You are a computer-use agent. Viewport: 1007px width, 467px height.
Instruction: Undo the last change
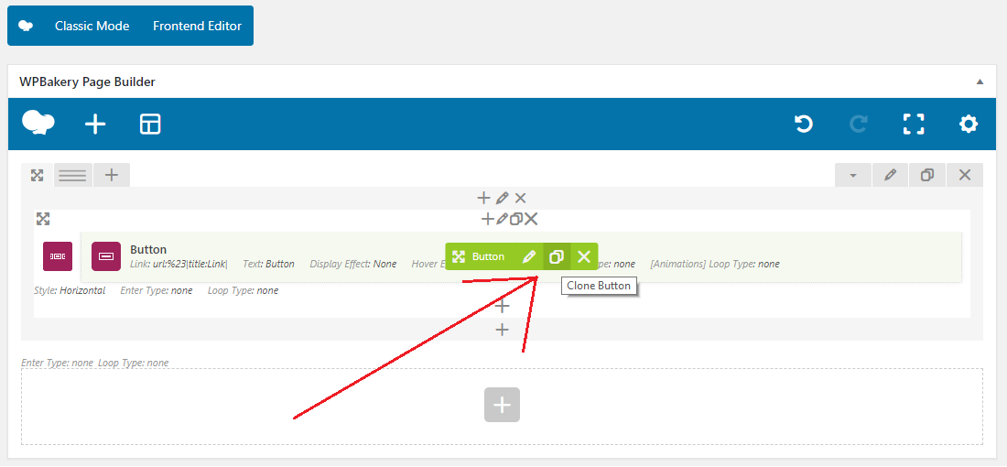(x=804, y=124)
